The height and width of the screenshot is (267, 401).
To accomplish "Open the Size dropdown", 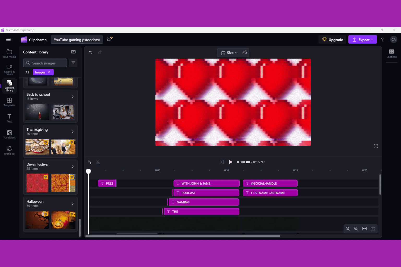I will coord(229,53).
